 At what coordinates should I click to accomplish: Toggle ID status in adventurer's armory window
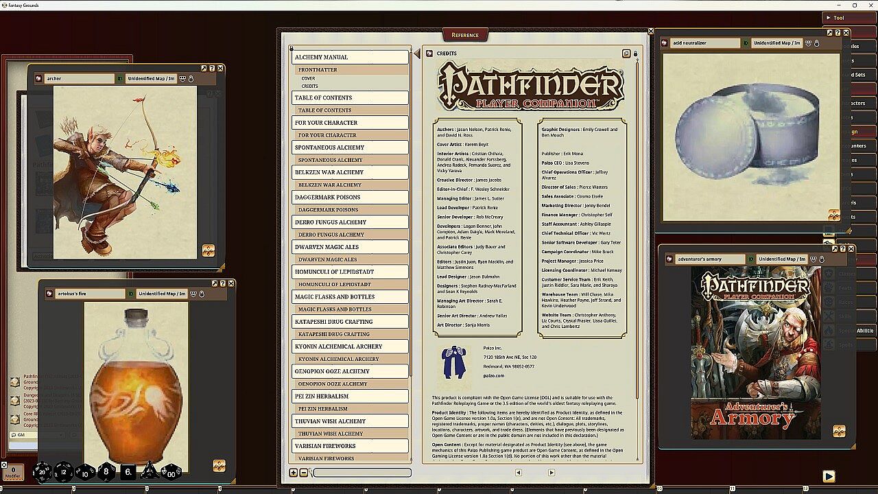(x=752, y=259)
